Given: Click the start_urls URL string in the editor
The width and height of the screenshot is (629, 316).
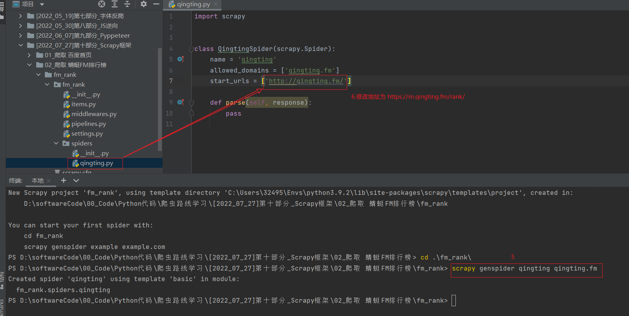Looking at the screenshot, I should pyautogui.click(x=306, y=81).
